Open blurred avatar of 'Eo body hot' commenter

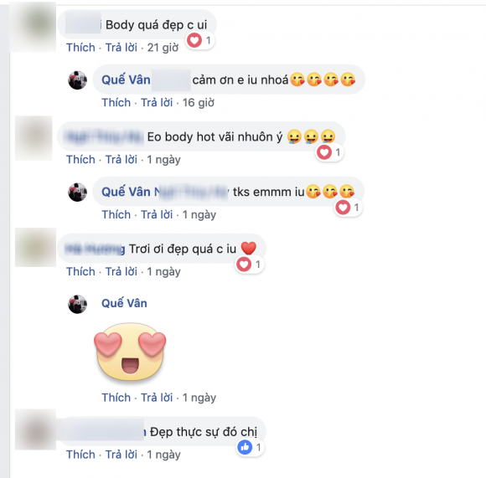[34, 138]
